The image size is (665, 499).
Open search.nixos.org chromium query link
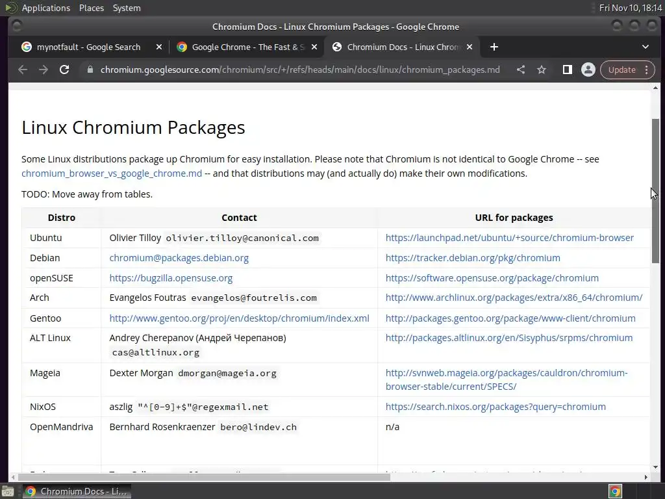(x=496, y=407)
